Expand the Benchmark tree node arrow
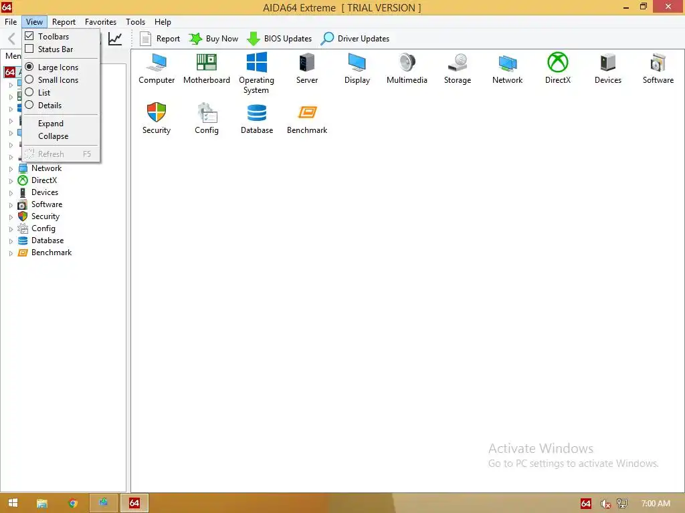The width and height of the screenshot is (685, 513). click(11, 253)
